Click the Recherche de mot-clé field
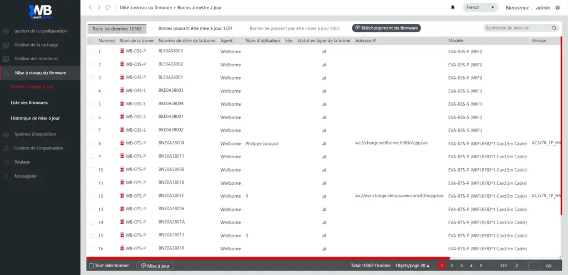Screen dimensions: 568x275 click(x=517, y=28)
